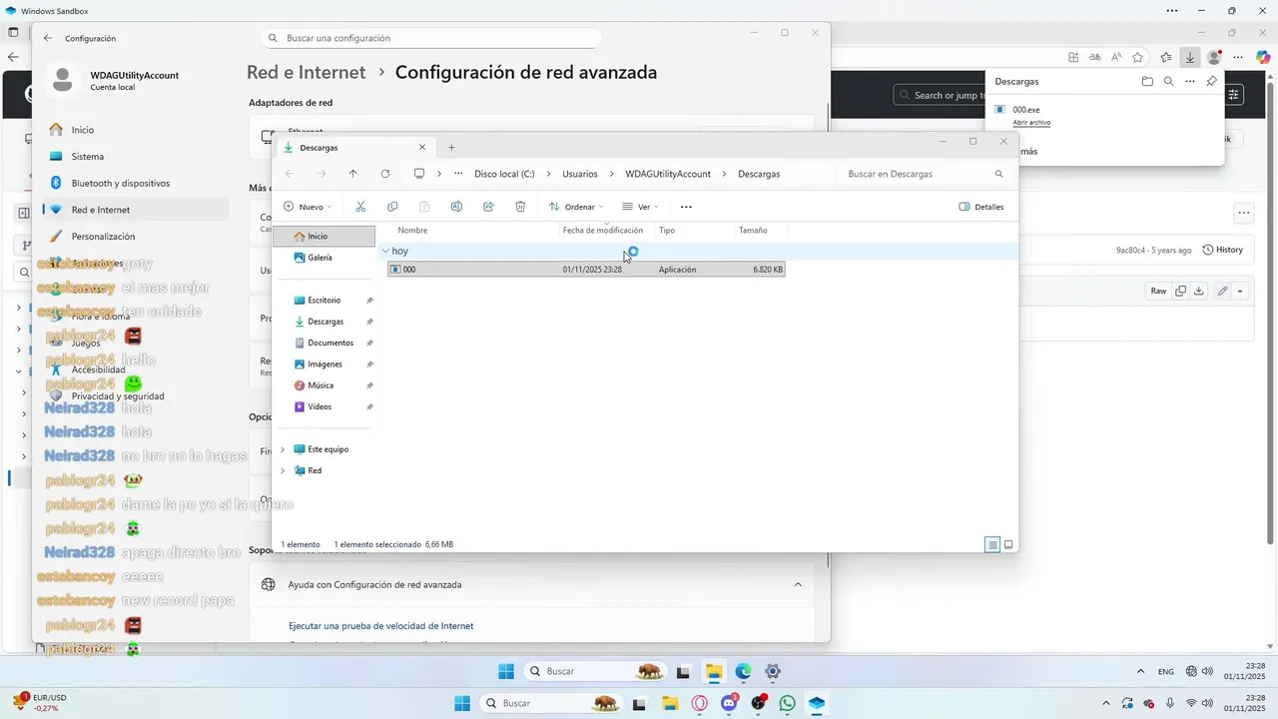
Task: Select Red e Internet in Configuración sidebar
Action: click(x=136, y=210)
